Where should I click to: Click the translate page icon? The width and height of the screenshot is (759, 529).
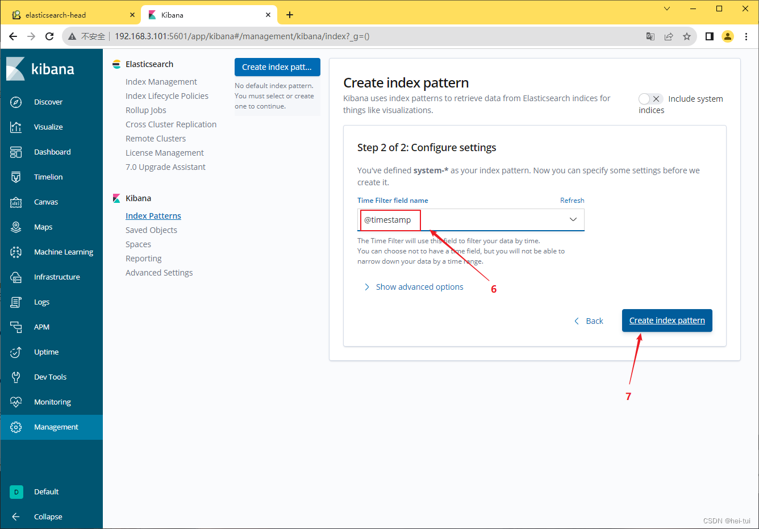[650, 36]
